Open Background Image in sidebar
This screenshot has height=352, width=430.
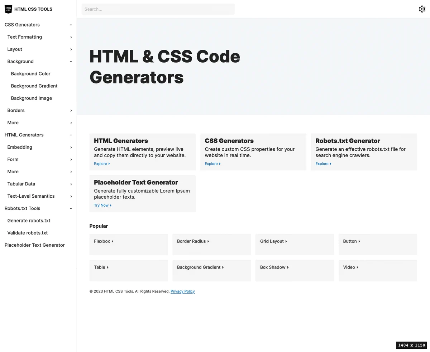coord(31,98)
